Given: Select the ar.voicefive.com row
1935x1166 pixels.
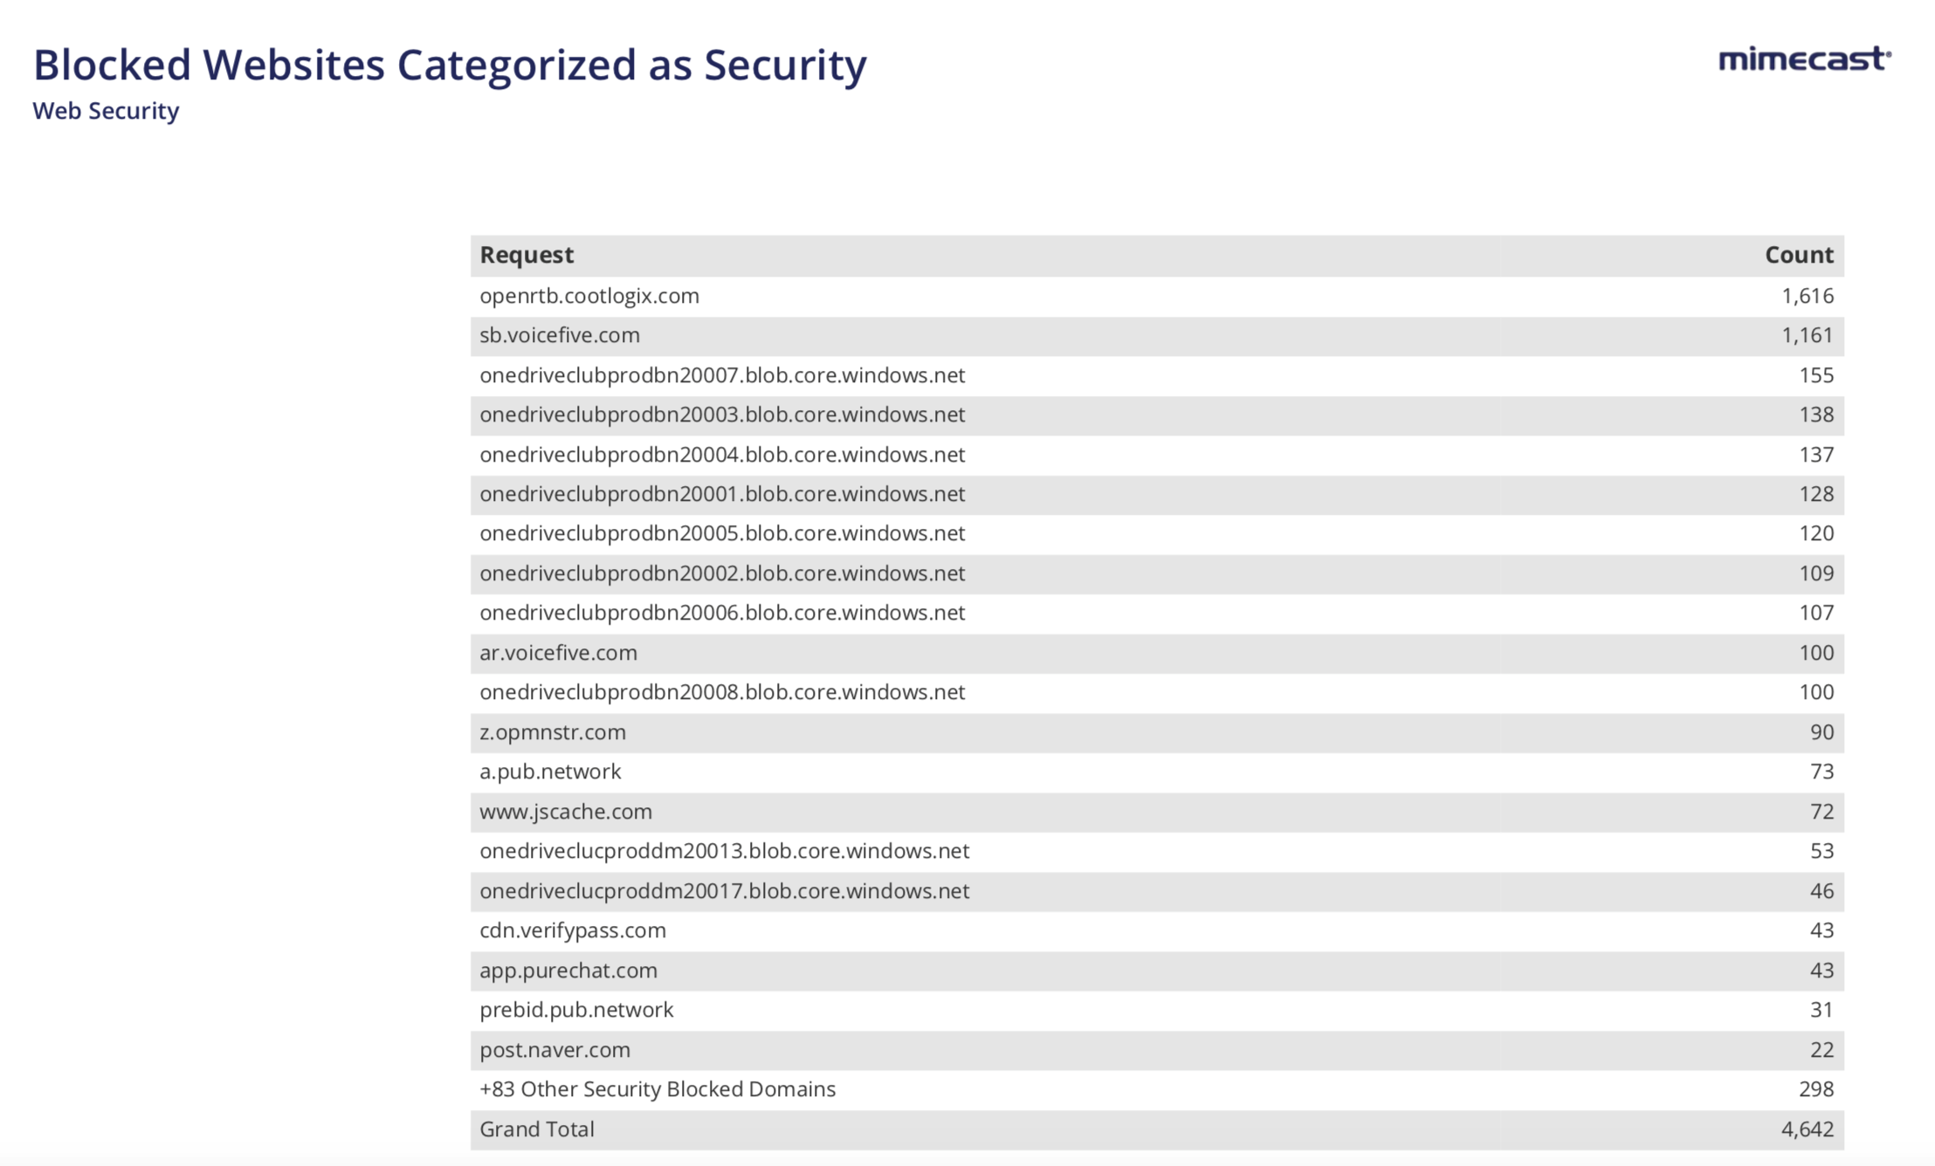Looking at the screenshot, I should click(558, 653).
